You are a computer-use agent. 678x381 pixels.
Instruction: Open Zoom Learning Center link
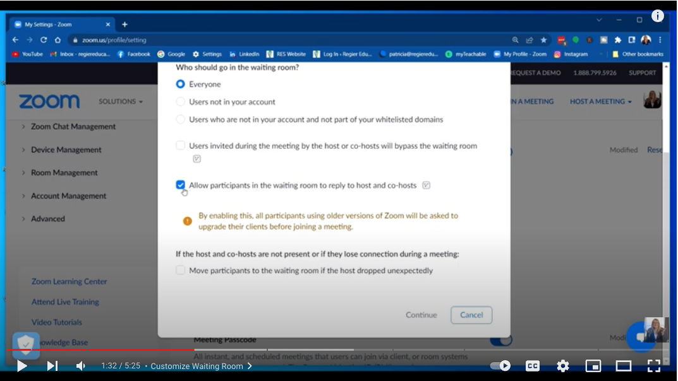click(69, 281)
